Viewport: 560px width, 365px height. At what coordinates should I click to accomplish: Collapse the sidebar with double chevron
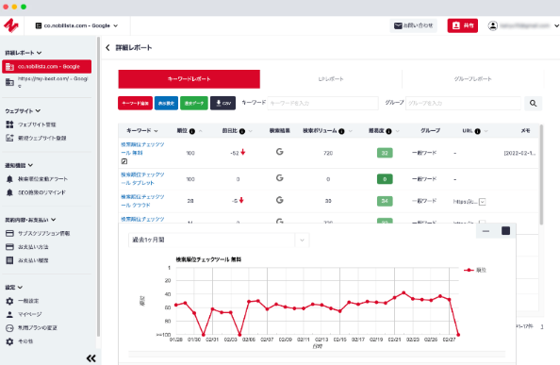pos(91,358)
